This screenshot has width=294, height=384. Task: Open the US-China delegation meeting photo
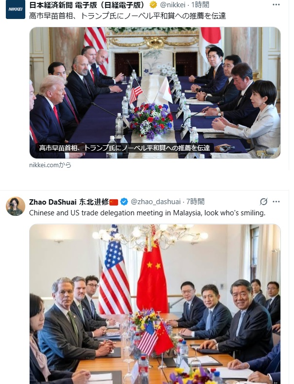(x=155, y=304)
